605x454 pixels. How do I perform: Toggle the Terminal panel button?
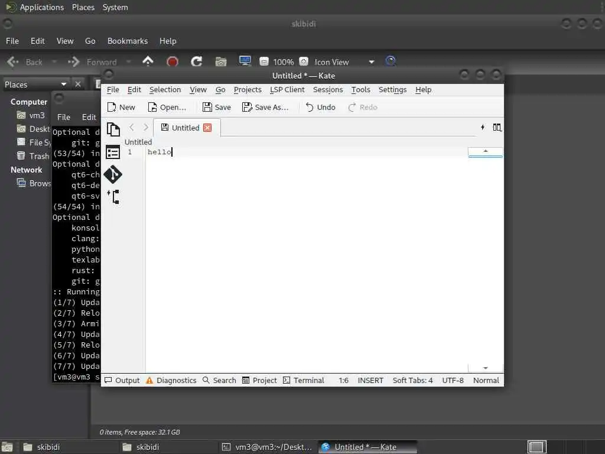tap(303, 380)
